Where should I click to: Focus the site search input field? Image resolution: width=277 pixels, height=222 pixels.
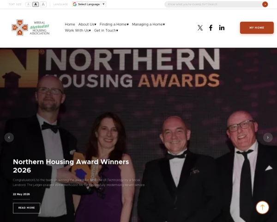coord(214,4)
